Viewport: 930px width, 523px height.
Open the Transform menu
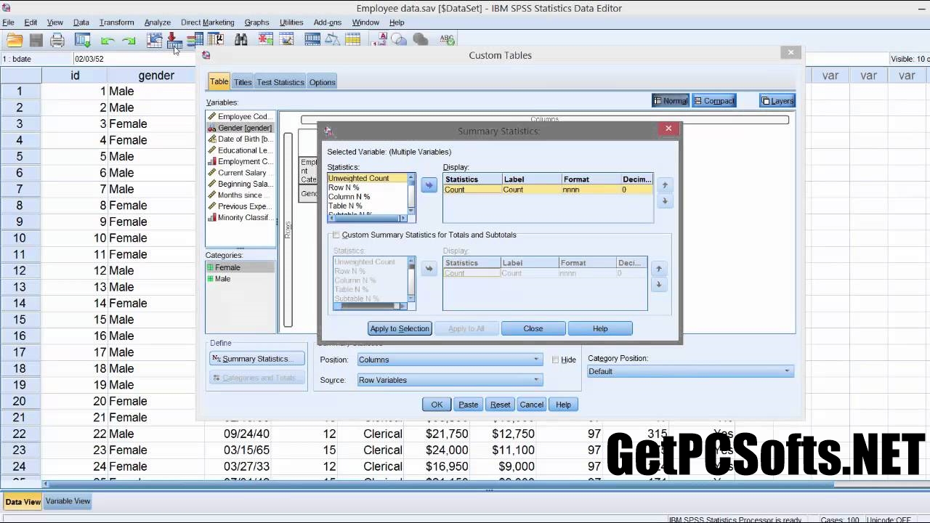point(116,23)
